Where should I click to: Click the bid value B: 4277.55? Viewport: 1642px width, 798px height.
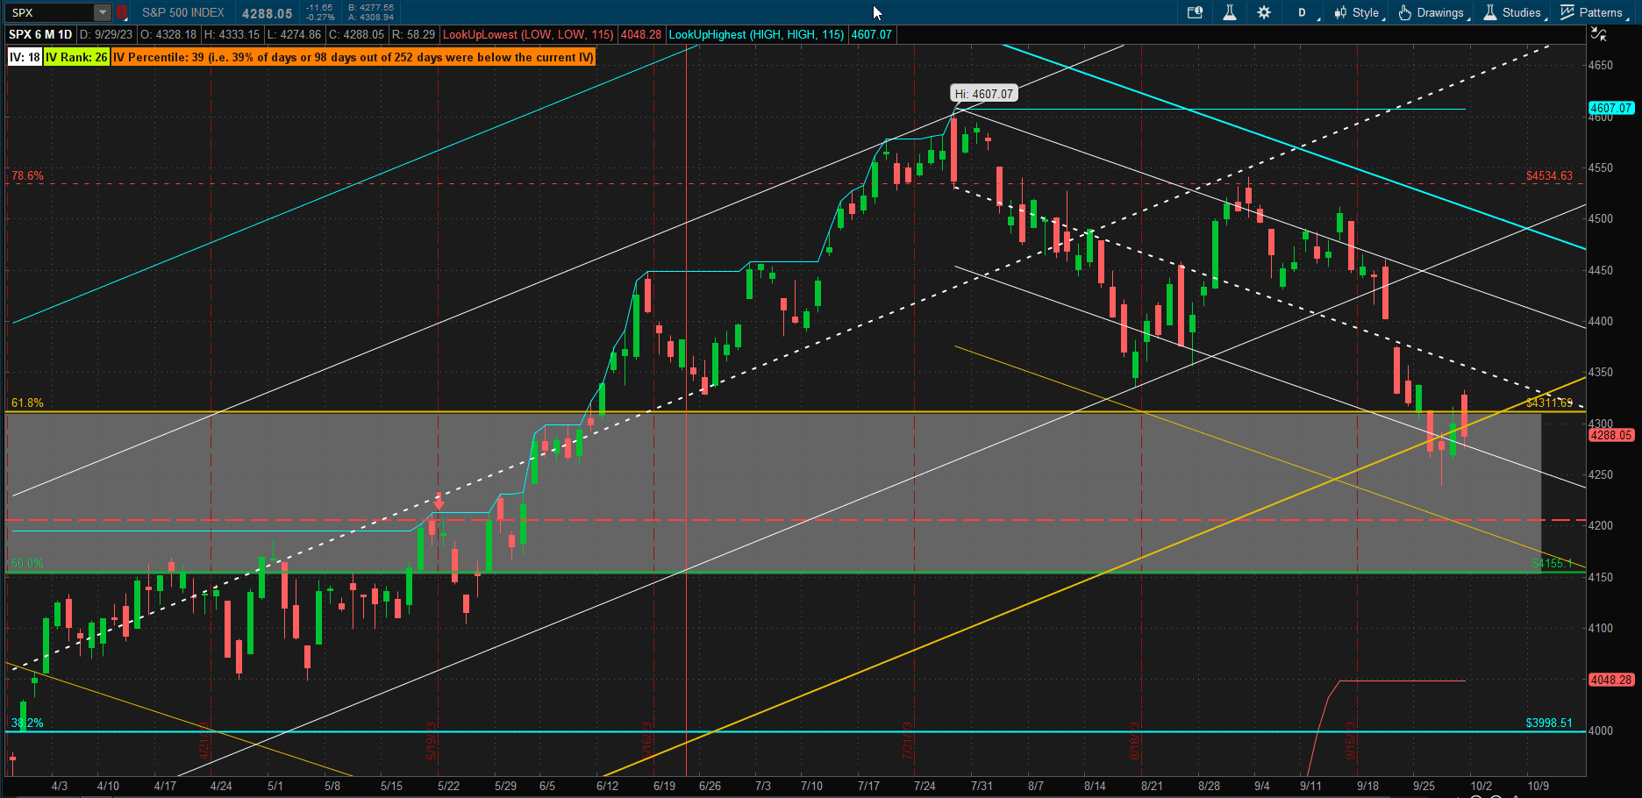371,8
